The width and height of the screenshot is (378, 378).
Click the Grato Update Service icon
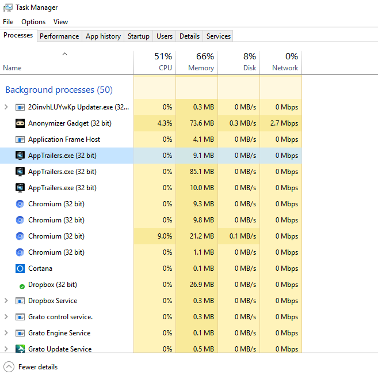[x=20, y=349]
